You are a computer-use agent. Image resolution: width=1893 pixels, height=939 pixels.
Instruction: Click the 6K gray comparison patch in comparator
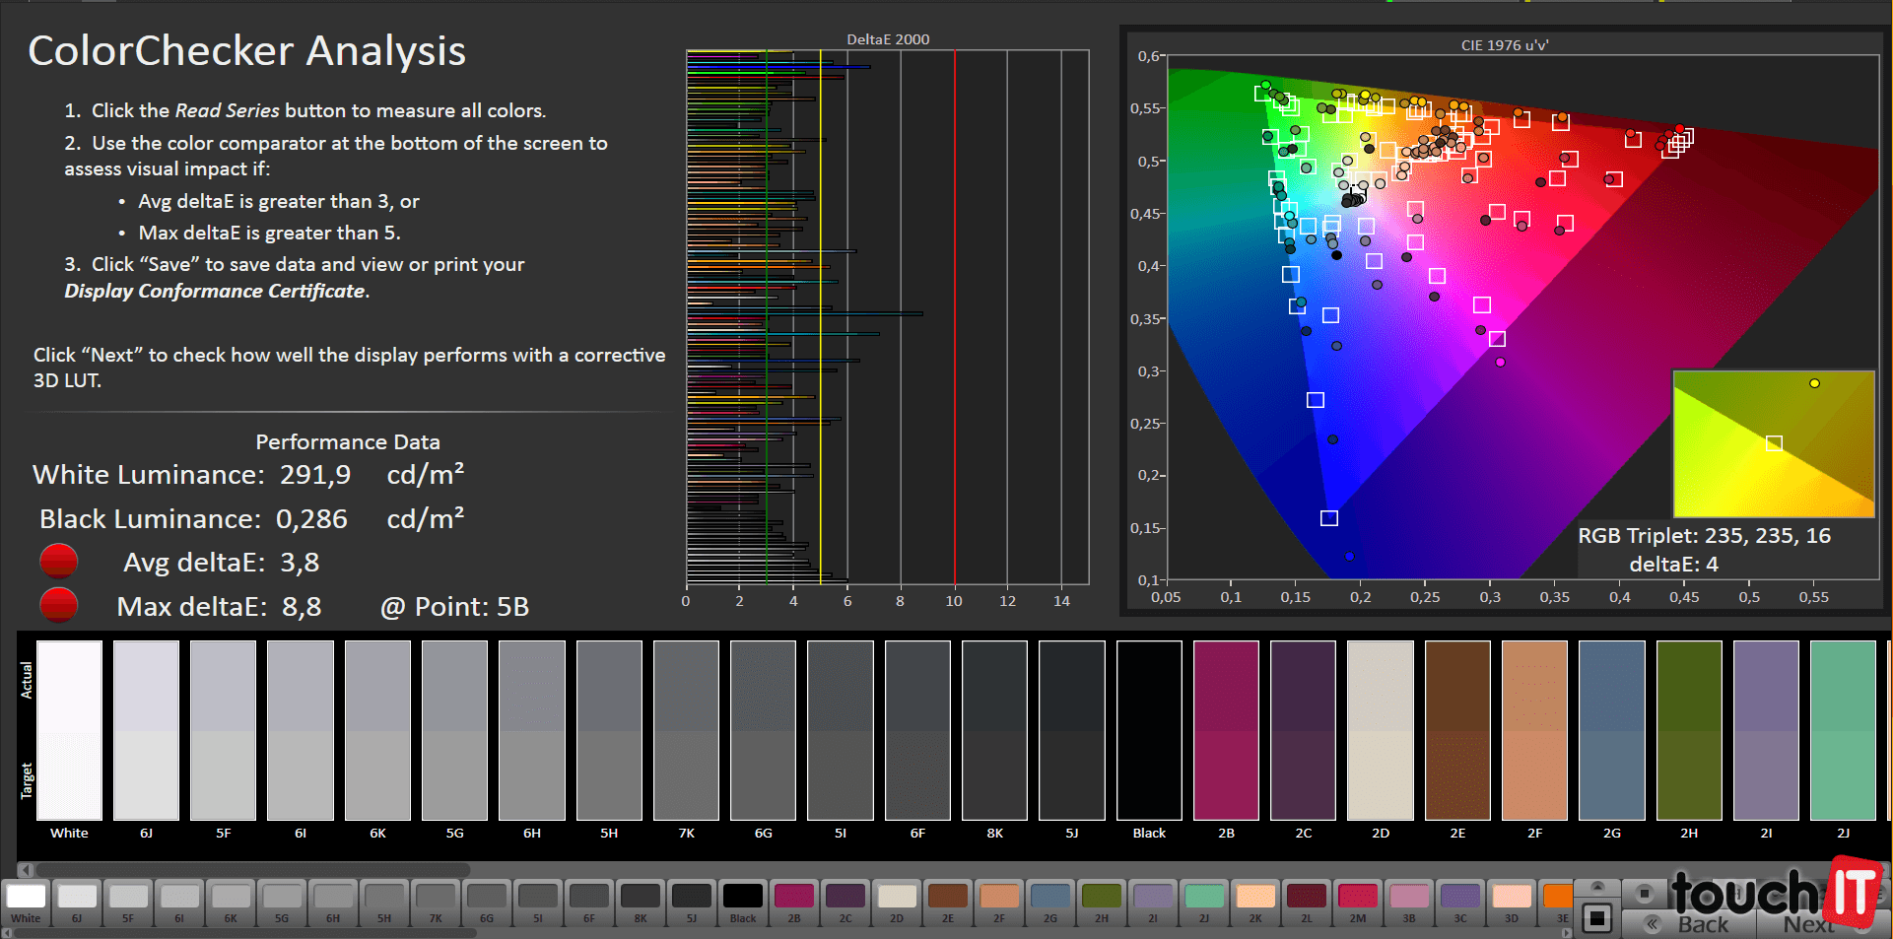[377, 730]
